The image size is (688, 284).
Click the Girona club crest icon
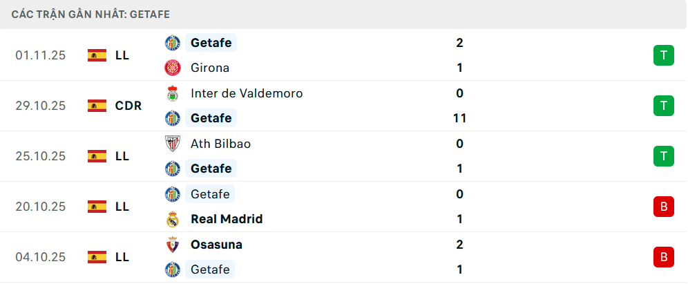pos(172,68)
